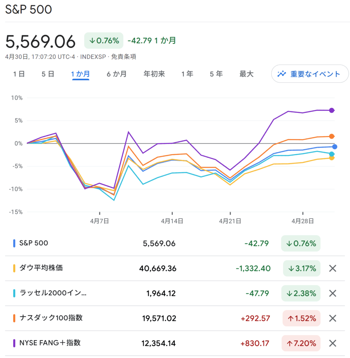Select the 最大 time range
Screen dimensions: 350x358
coord(246,74)
